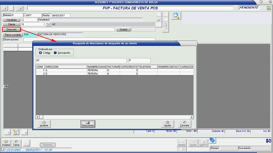This screenshot has width=273, height=153.
Task: Click the pencil edit icon below the grid
Action: 16,132
